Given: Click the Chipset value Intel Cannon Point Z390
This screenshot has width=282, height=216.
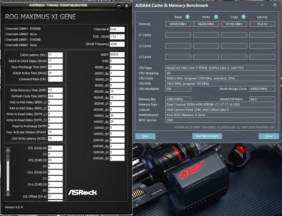Looking at the screenshot, I should 220,110.
